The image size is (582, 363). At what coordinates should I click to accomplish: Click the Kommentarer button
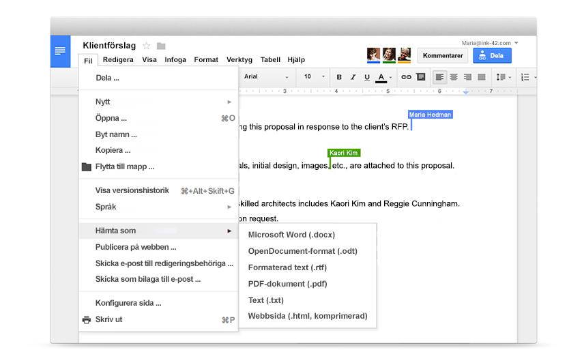coord(443,56)
